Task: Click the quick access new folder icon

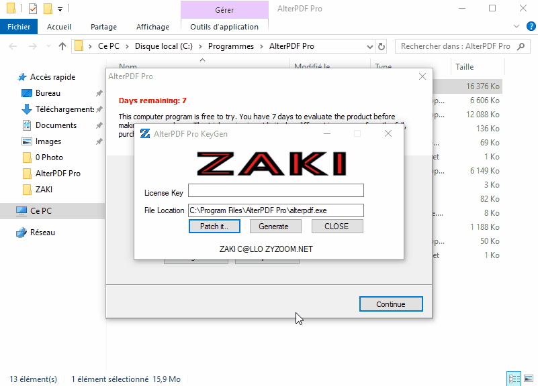Action: pos(48,9)
